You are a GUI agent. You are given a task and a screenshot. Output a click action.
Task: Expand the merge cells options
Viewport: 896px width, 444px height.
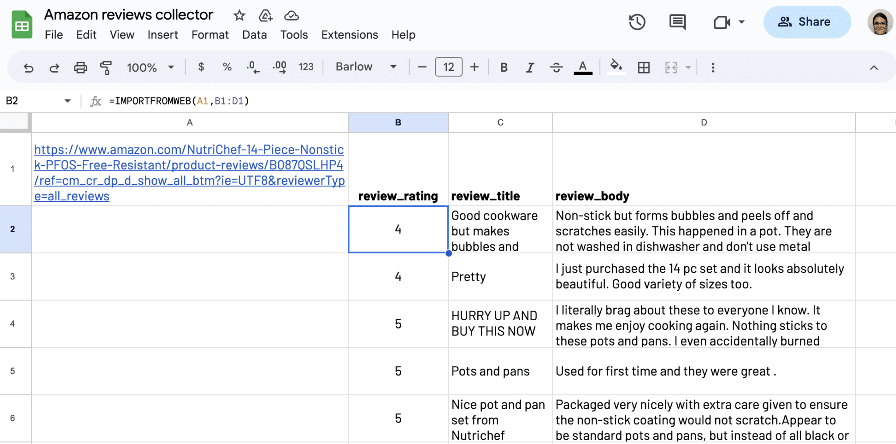688,67
